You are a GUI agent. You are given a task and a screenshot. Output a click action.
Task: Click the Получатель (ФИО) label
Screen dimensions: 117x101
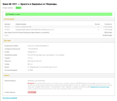coord(11,46)
